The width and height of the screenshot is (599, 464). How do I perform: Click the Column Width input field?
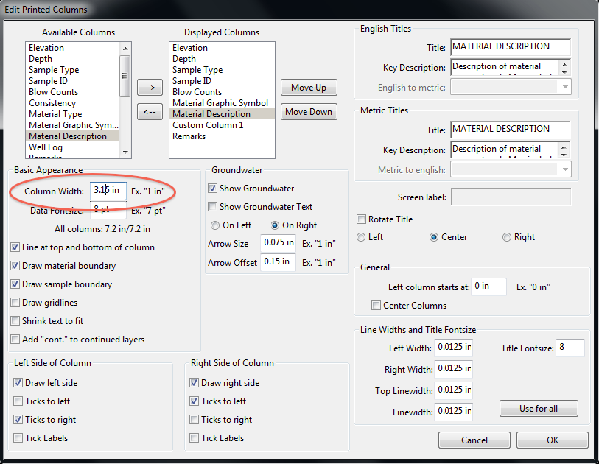(x=108, y=191)
